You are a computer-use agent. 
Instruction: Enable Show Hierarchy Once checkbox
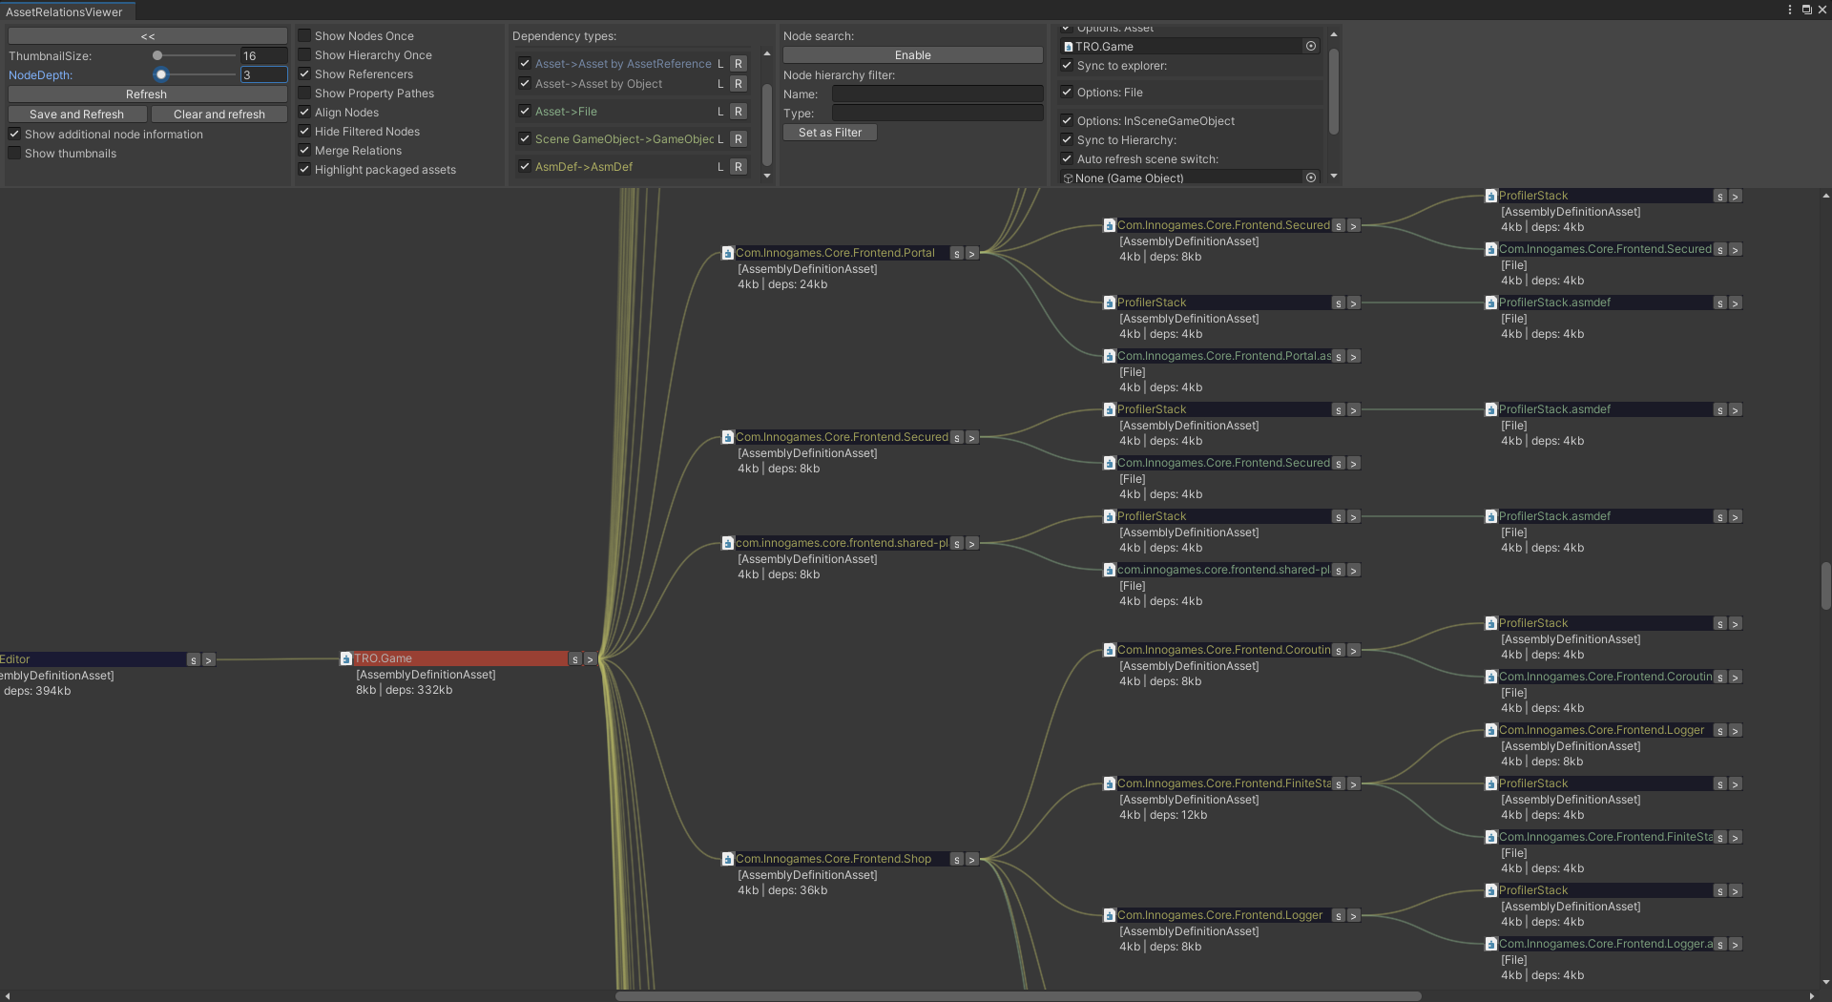[304, 54]
